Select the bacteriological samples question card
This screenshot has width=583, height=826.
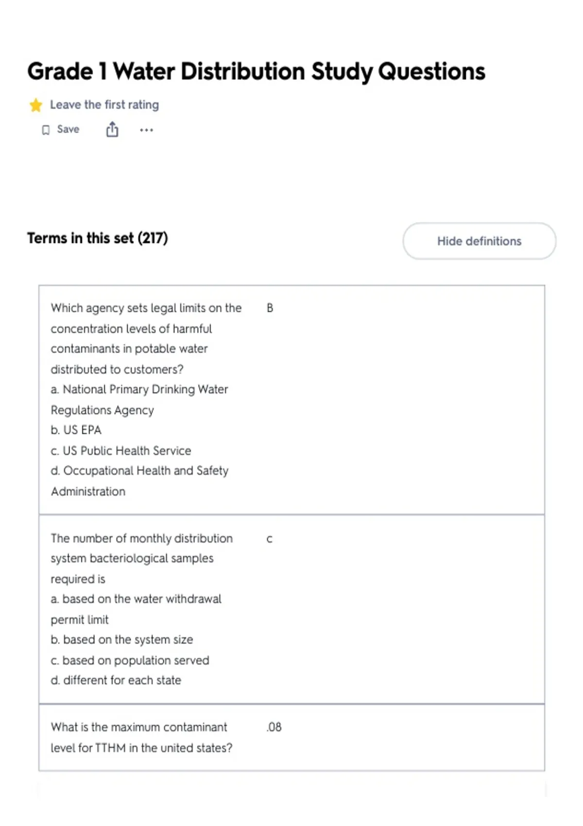pyautogui.click(x=291, y=609)
